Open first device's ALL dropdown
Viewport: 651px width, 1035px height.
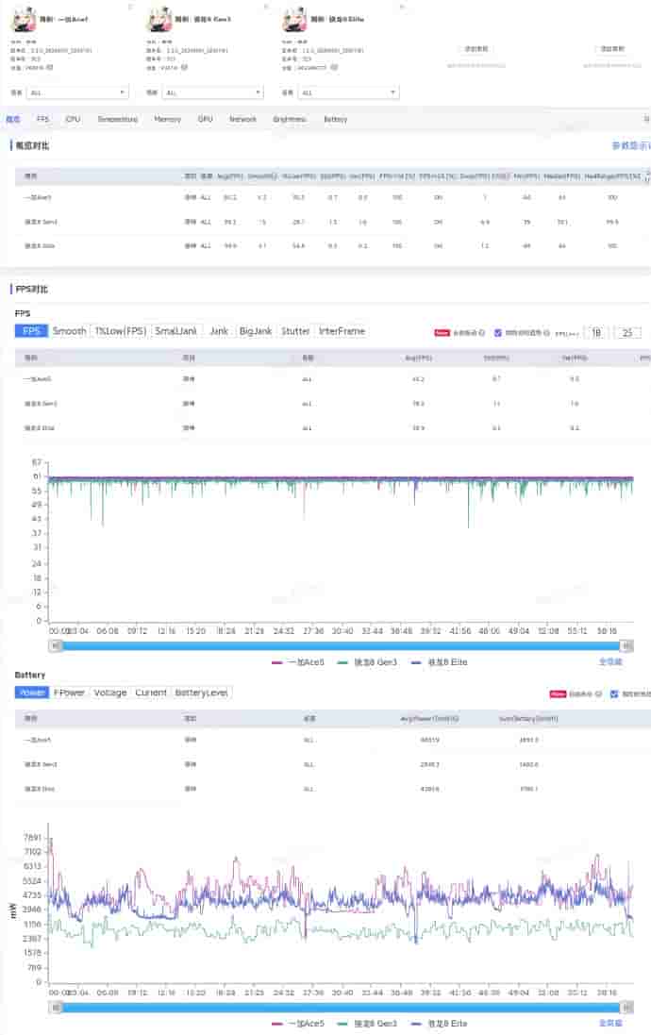77,92
